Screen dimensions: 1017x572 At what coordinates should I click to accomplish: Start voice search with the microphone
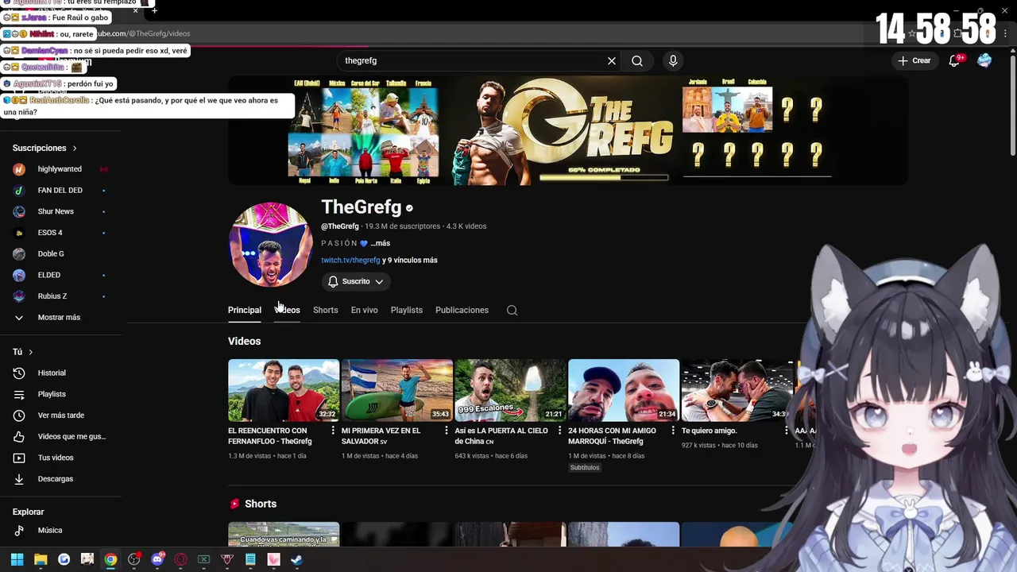tap(673, 60)
